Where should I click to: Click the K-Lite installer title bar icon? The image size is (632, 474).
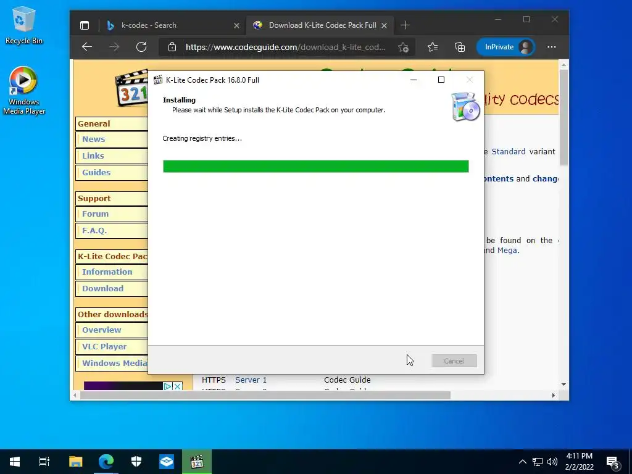click(158, 80)
